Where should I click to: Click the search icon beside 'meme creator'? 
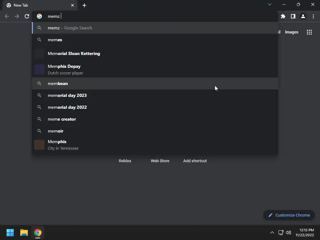point(39,119)
